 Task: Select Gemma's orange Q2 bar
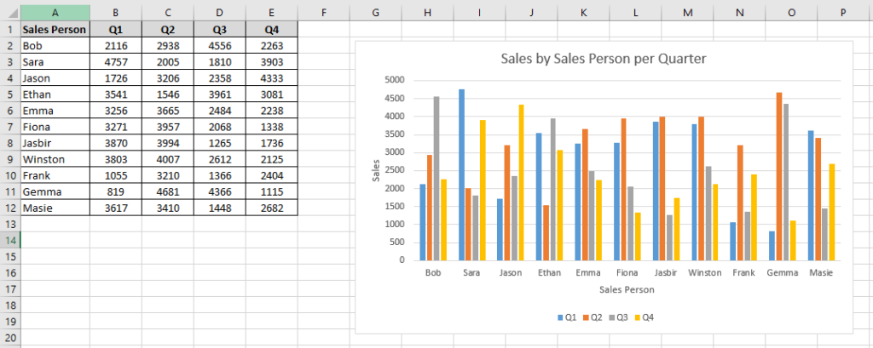click(779, 176)
